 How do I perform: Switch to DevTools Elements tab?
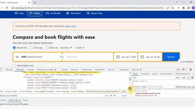[20, 70]
